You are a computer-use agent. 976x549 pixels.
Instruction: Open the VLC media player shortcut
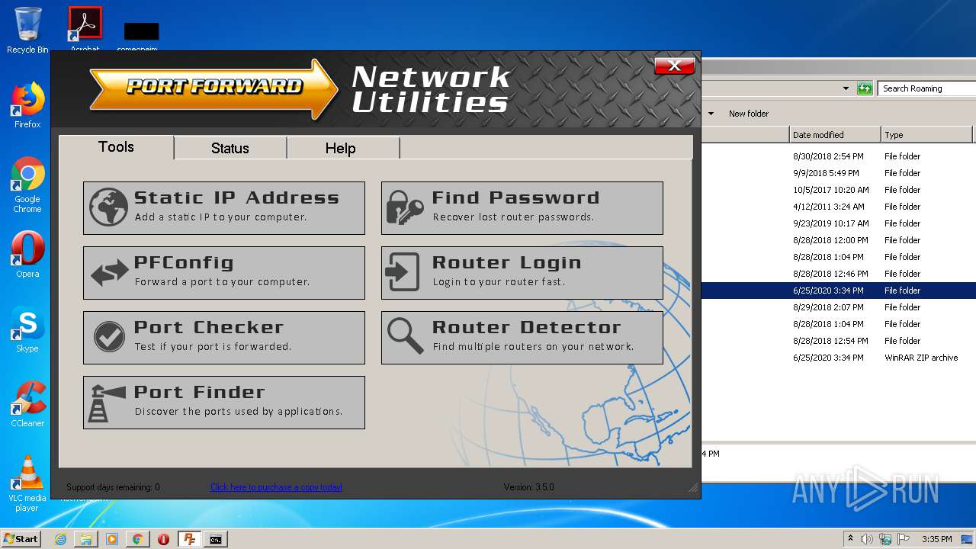click(27, 483)
